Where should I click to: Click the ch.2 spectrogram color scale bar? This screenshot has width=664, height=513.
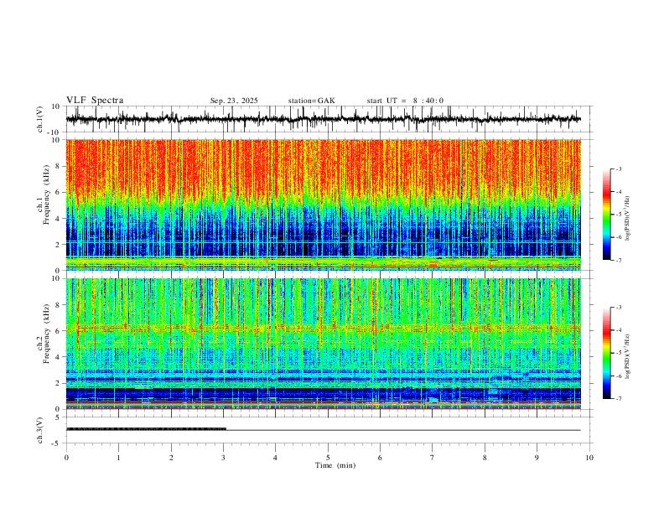click(x=607, y=353)
